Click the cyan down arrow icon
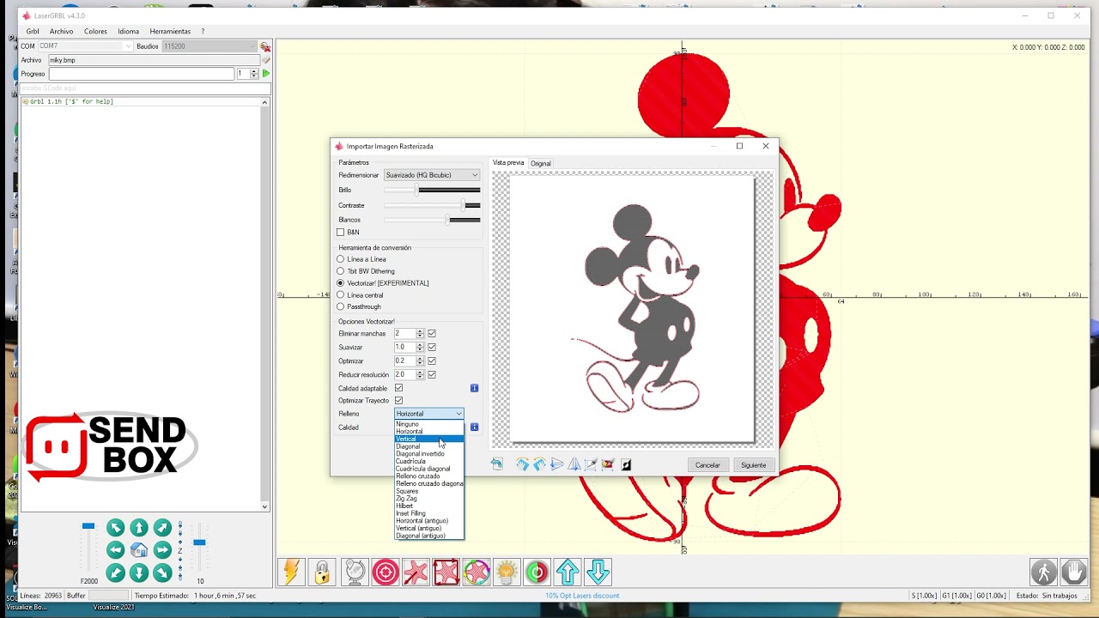 pos(598,572)
